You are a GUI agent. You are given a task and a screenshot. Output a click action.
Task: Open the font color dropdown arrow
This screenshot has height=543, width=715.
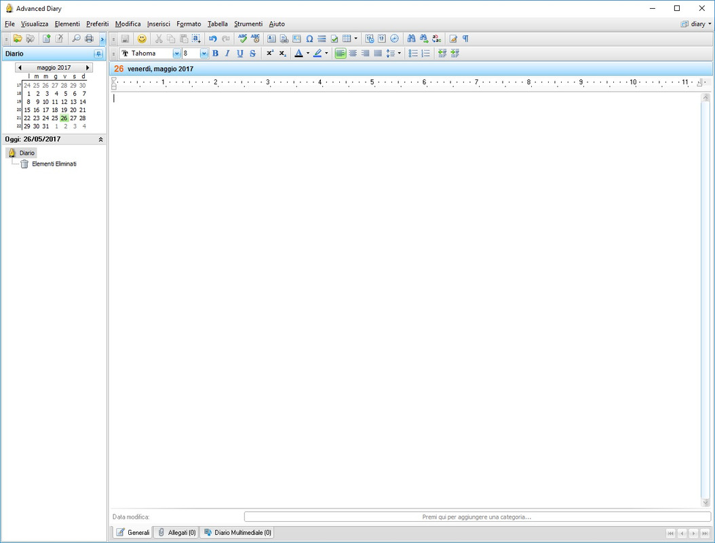308,54
